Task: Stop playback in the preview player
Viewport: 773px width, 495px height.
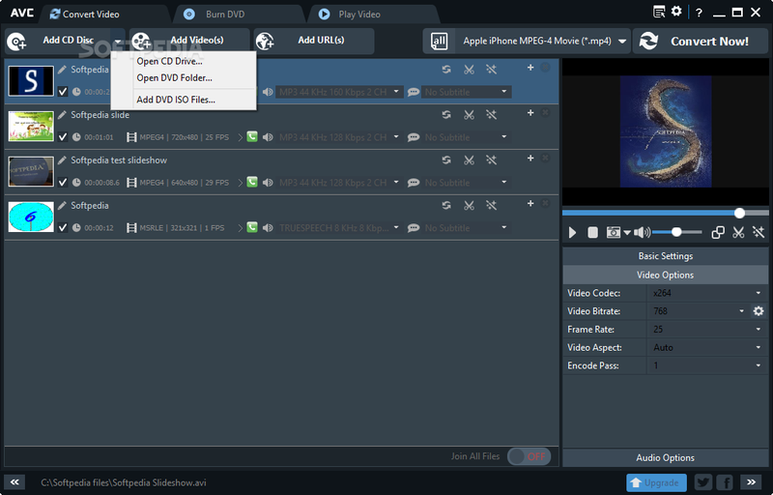Action: click(593, 232)
